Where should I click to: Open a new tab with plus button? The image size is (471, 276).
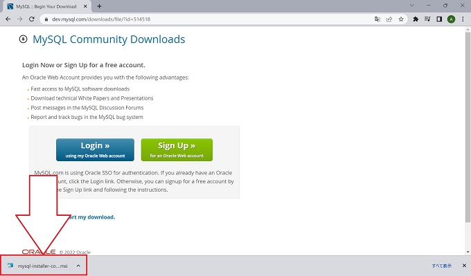point(100,6)
